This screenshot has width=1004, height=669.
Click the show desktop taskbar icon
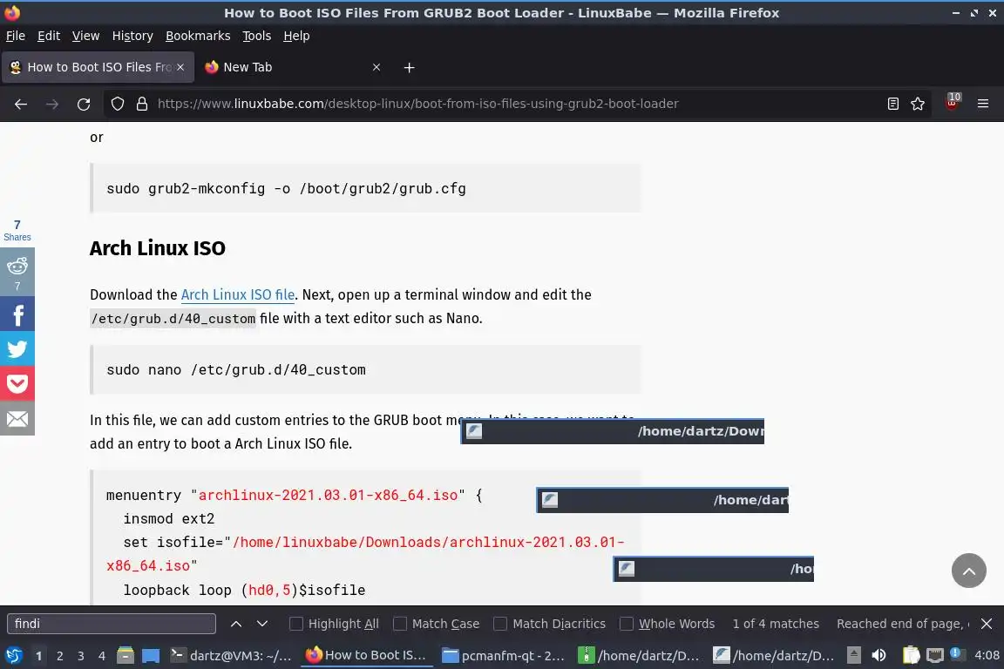[x=151, y=655]
